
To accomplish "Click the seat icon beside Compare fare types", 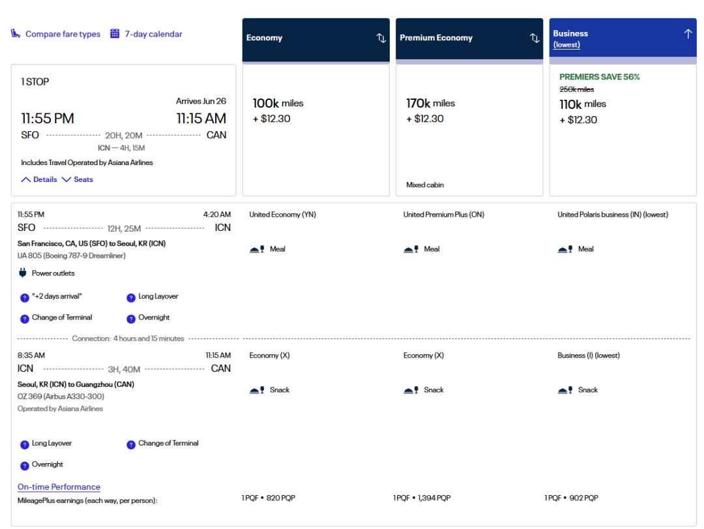I will [16, 34].
